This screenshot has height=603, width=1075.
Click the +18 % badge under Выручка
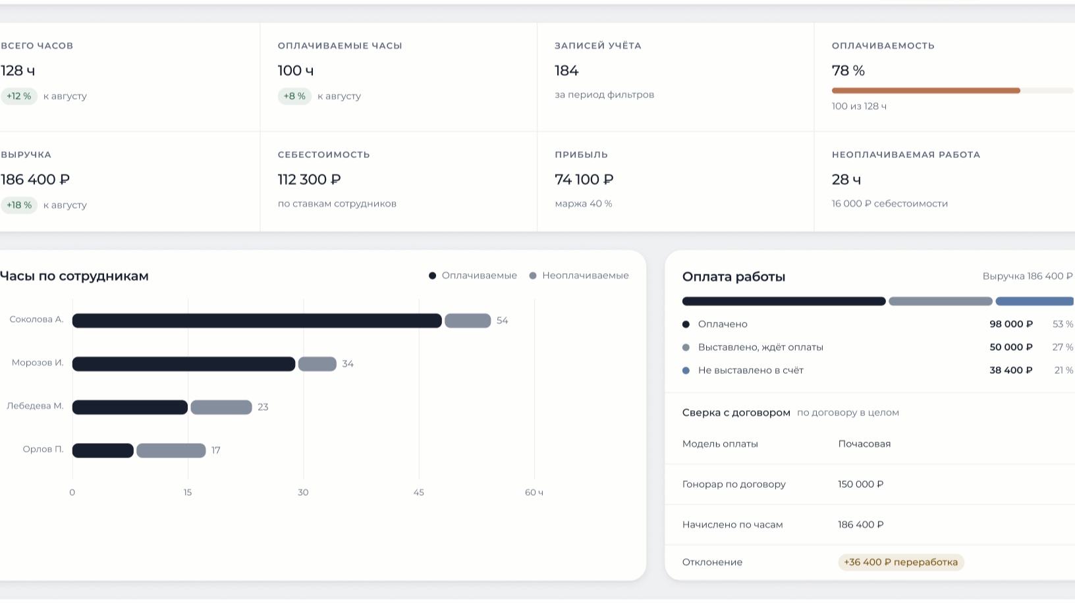(19, 205)
